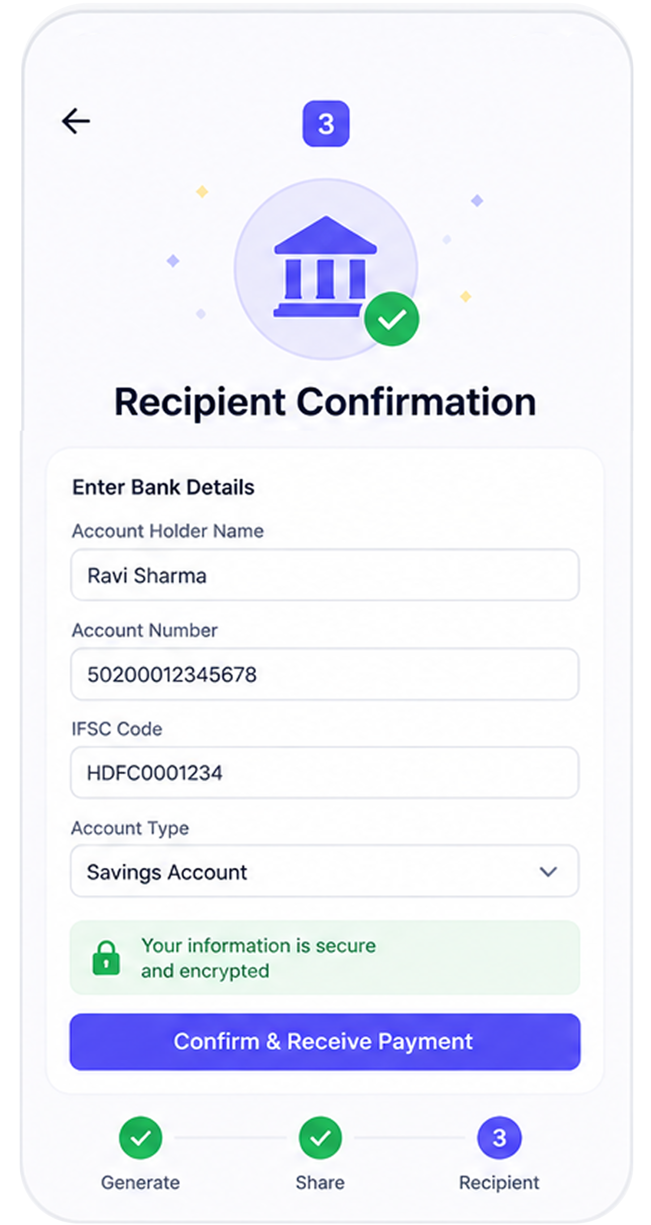This screenshot has height=1225, width=651.
Task: Tap the bank building icon
Action: [325, 266]
